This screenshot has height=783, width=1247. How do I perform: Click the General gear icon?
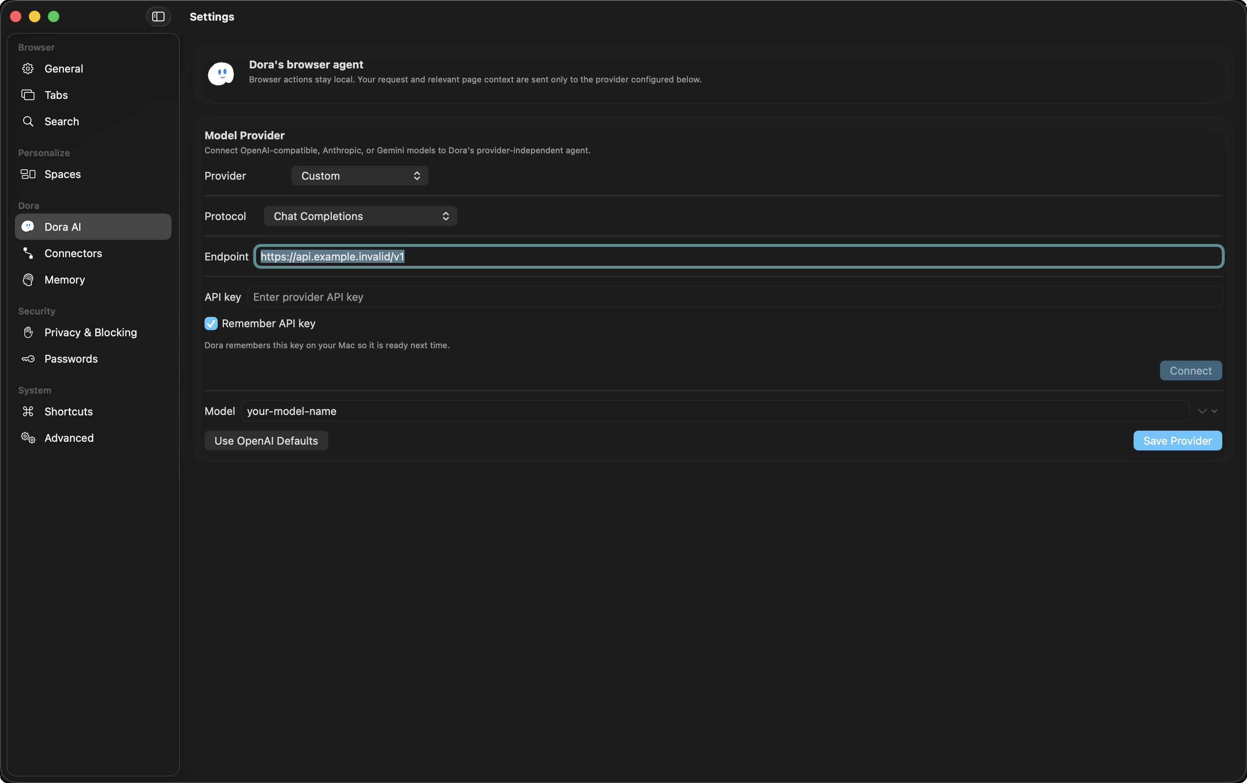tap(28, 69)
